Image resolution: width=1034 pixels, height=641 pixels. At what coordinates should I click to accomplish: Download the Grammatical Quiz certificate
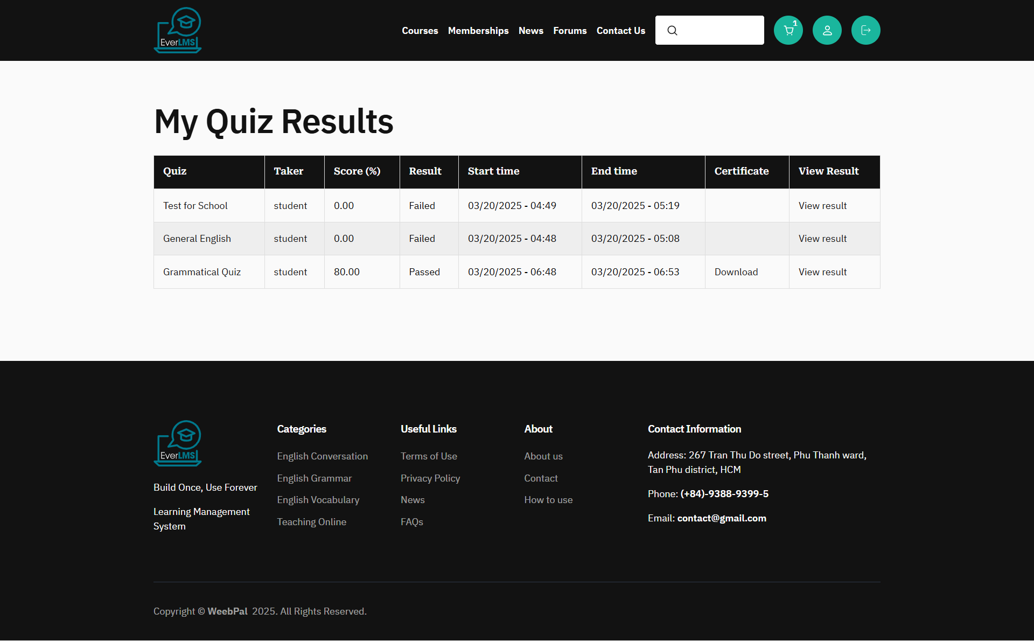[736, 272]
